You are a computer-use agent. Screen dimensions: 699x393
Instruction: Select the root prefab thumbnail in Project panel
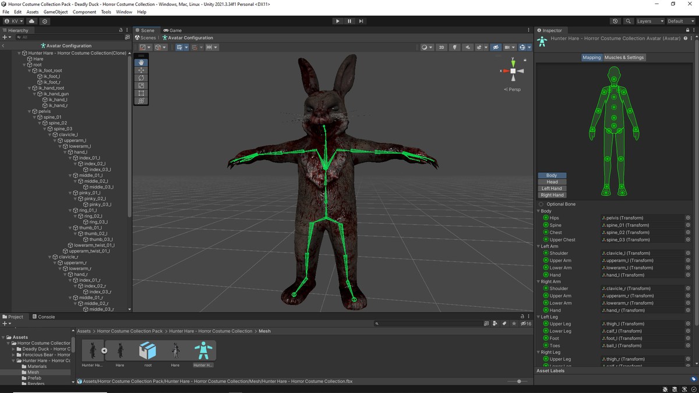click(148, 351)
